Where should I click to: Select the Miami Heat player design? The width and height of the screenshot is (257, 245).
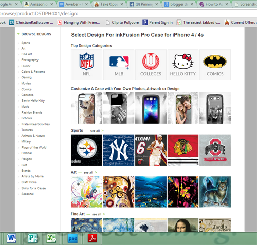(x=151, y=150)
